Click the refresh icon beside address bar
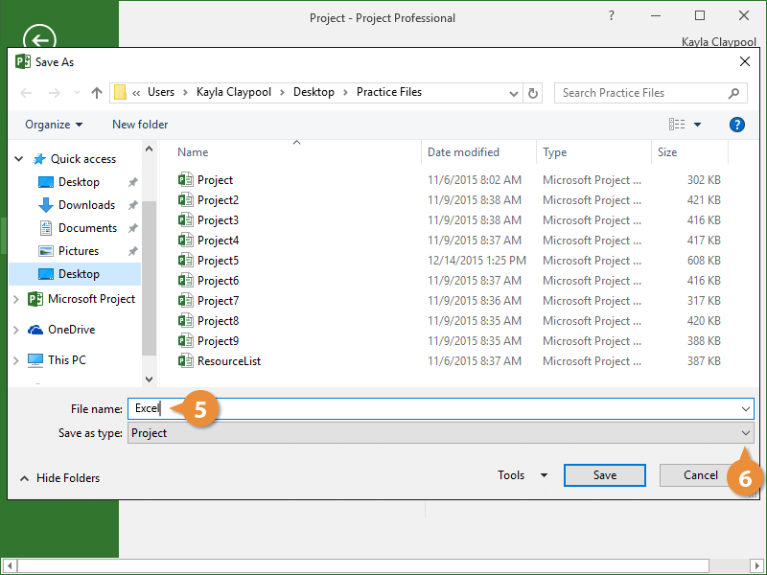Viewport: 767px width, 575px height. [x=534, y=93]
